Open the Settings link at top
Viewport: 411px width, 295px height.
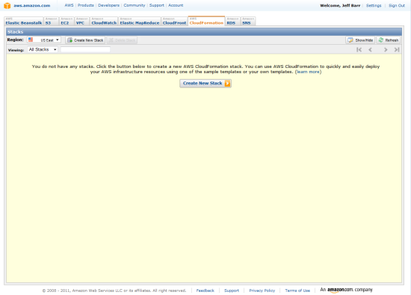(x=374, y=5)
